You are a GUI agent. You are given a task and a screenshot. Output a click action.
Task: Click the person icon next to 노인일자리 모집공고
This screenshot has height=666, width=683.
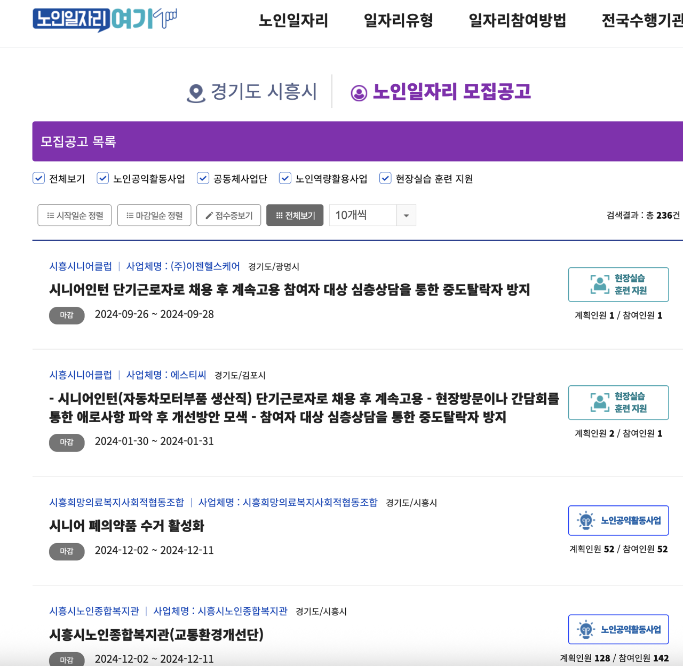click(x=358, y=93)
